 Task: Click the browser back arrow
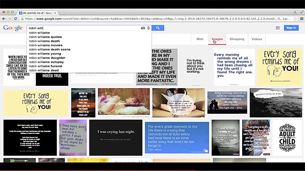(x=4, y=19)
